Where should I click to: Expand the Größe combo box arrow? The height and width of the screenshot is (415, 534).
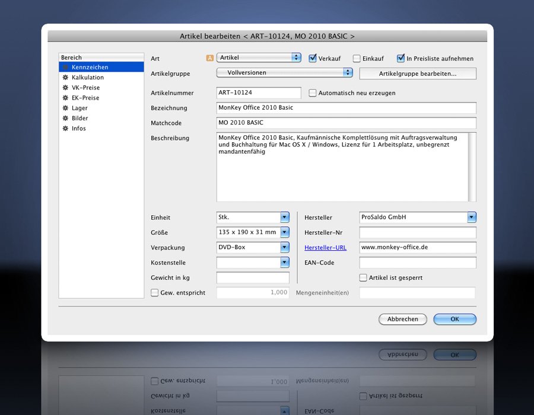click(x=285, y=232)
